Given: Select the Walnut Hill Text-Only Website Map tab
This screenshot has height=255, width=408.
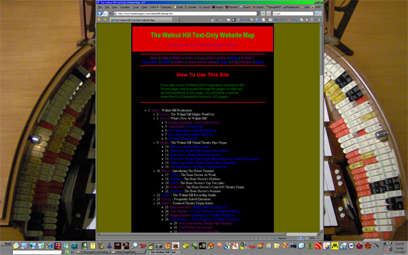Looking at the screenshot, I should click(x=141, y=20).
